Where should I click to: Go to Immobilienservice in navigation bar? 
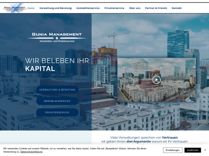(x=88, y=8)
